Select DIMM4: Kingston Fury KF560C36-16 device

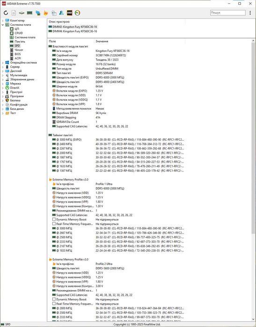[x=73, y=31]
